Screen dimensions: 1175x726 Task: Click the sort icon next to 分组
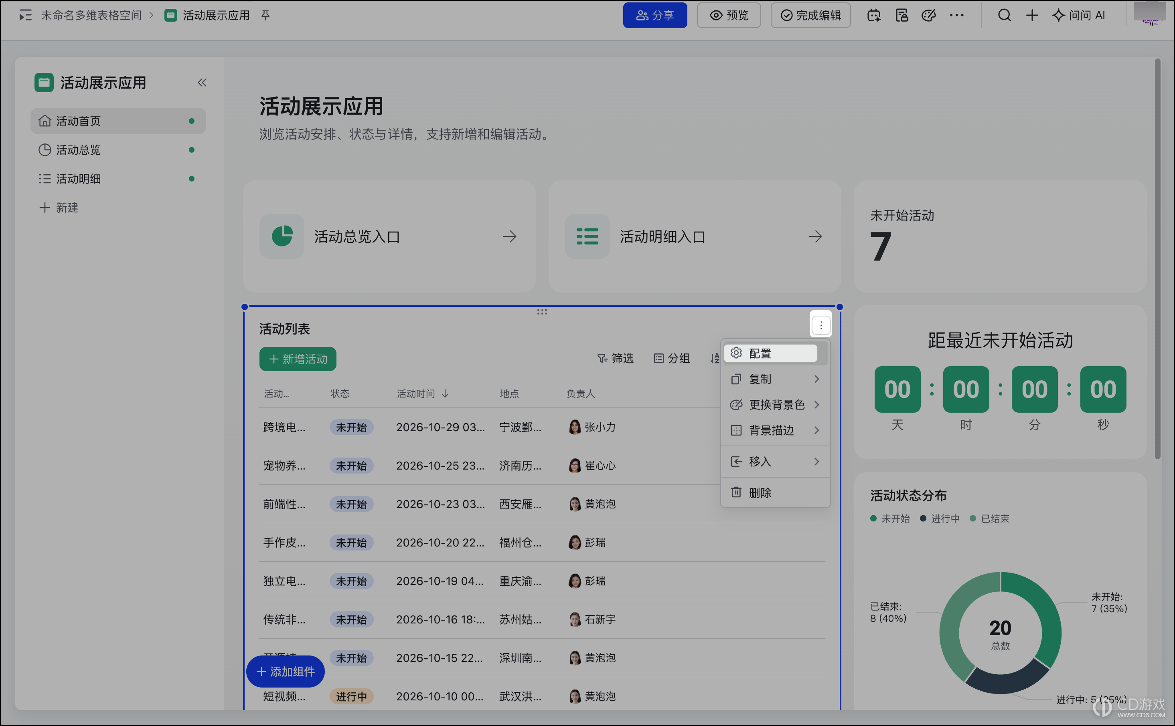pos(715,358)
